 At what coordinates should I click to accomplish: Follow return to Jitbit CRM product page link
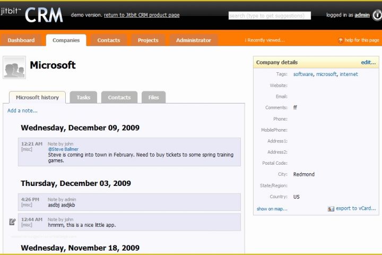point(142,15)
